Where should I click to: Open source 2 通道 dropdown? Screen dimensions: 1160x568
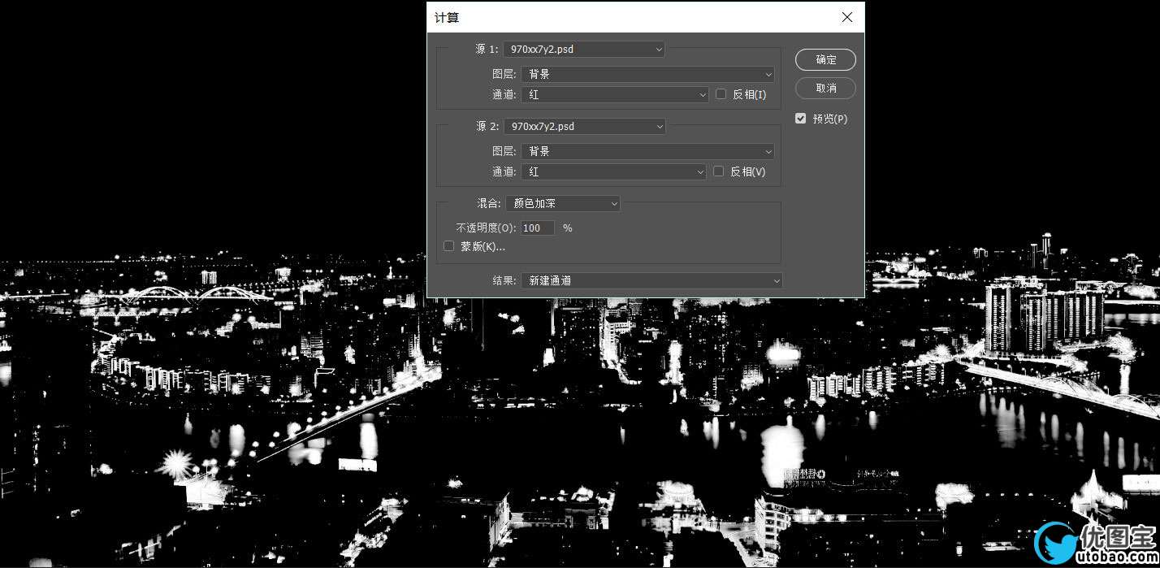click(x=614, y=171)
